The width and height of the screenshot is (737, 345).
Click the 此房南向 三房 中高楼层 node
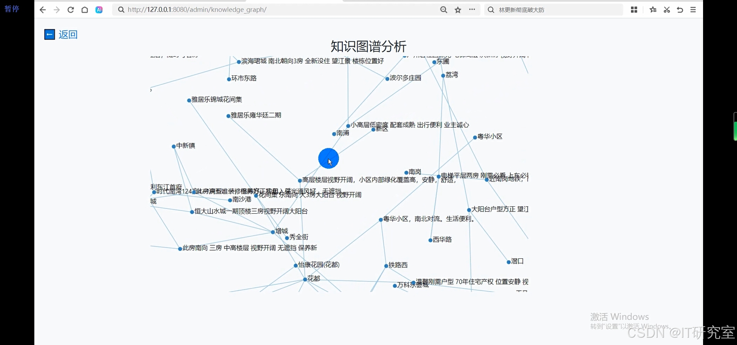pyautogui.click(x=180, y=249)
